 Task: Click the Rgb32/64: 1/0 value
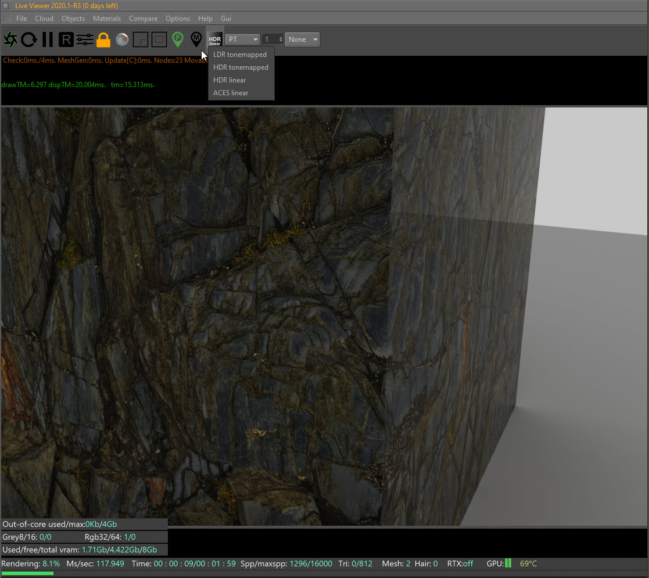(110, 537)
